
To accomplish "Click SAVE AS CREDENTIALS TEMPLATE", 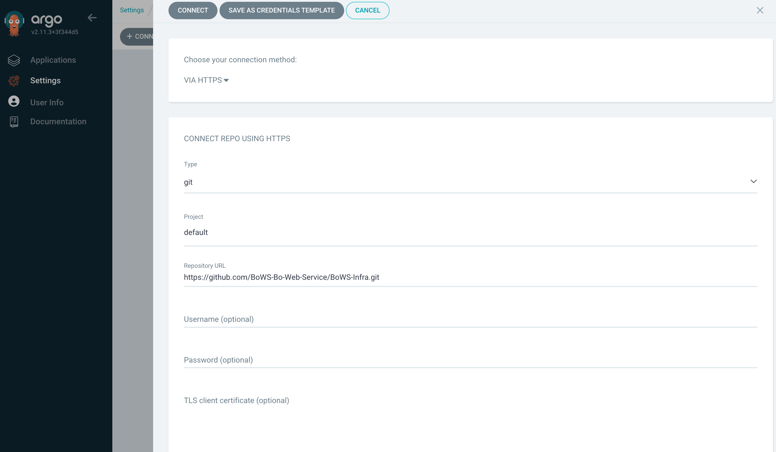I will tap(282, 11).
